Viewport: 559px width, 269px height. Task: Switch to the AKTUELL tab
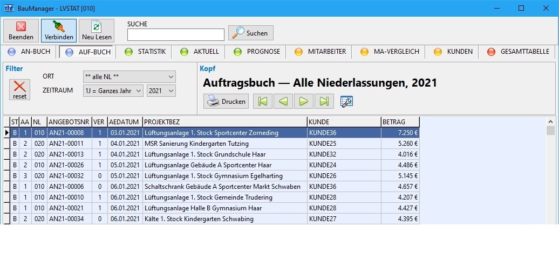click(x=200, y=52)
